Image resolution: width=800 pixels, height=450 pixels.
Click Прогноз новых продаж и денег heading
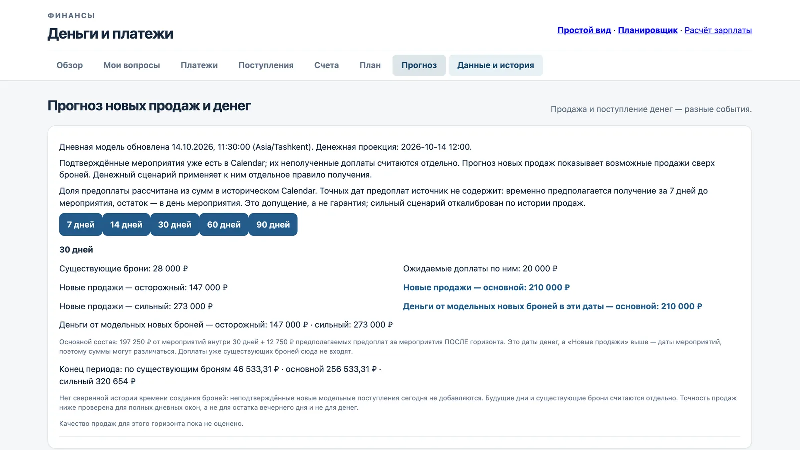(x=149, y=106)
